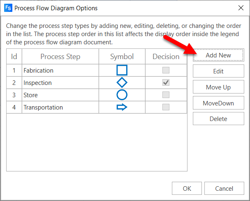The image size is (250, 201).
Task: Confirm with the OK button
Action: click(187, 189)
